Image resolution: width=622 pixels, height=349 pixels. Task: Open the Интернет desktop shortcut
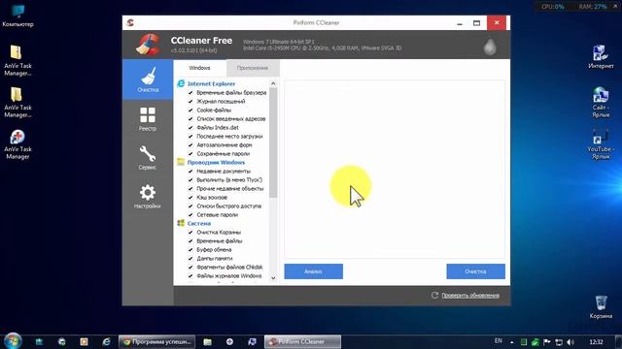click(x=601, y=56)
